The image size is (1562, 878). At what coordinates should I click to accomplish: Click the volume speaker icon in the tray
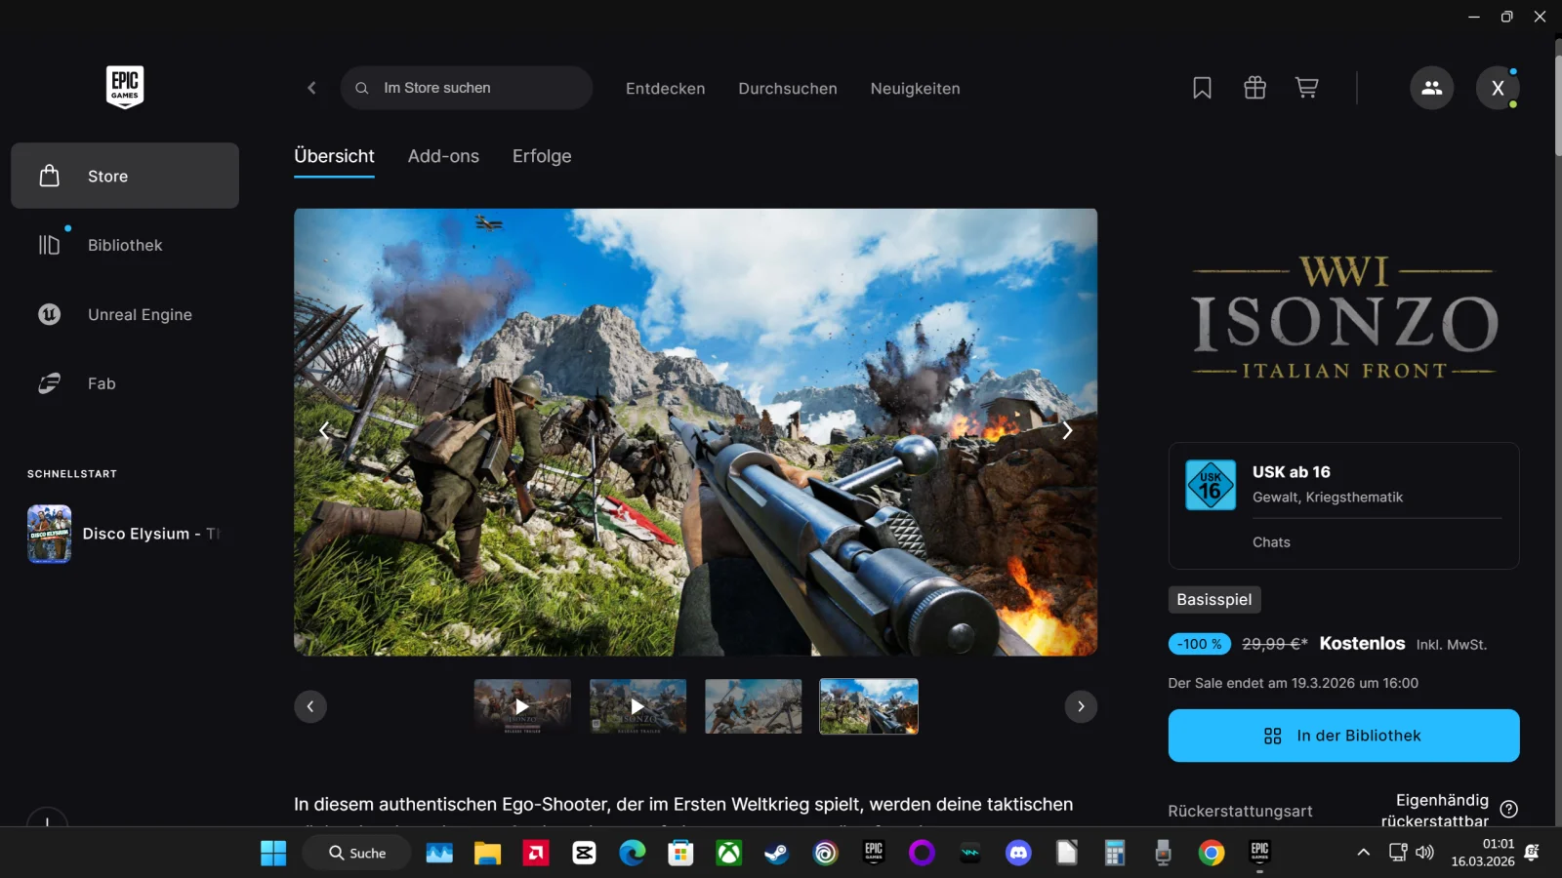(x=1425, y=853)
